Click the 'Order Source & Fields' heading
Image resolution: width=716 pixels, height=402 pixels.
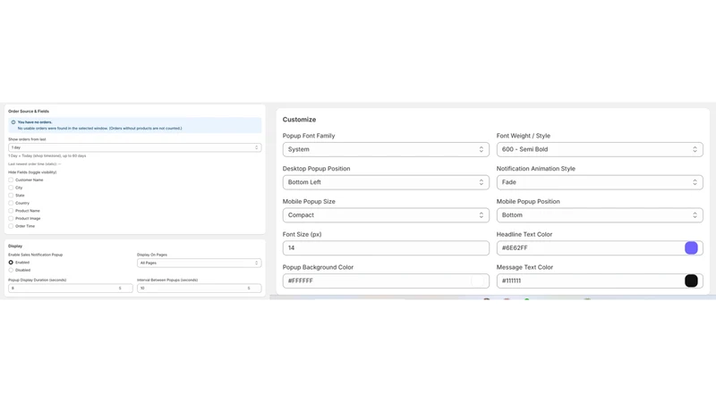point(29,111)
